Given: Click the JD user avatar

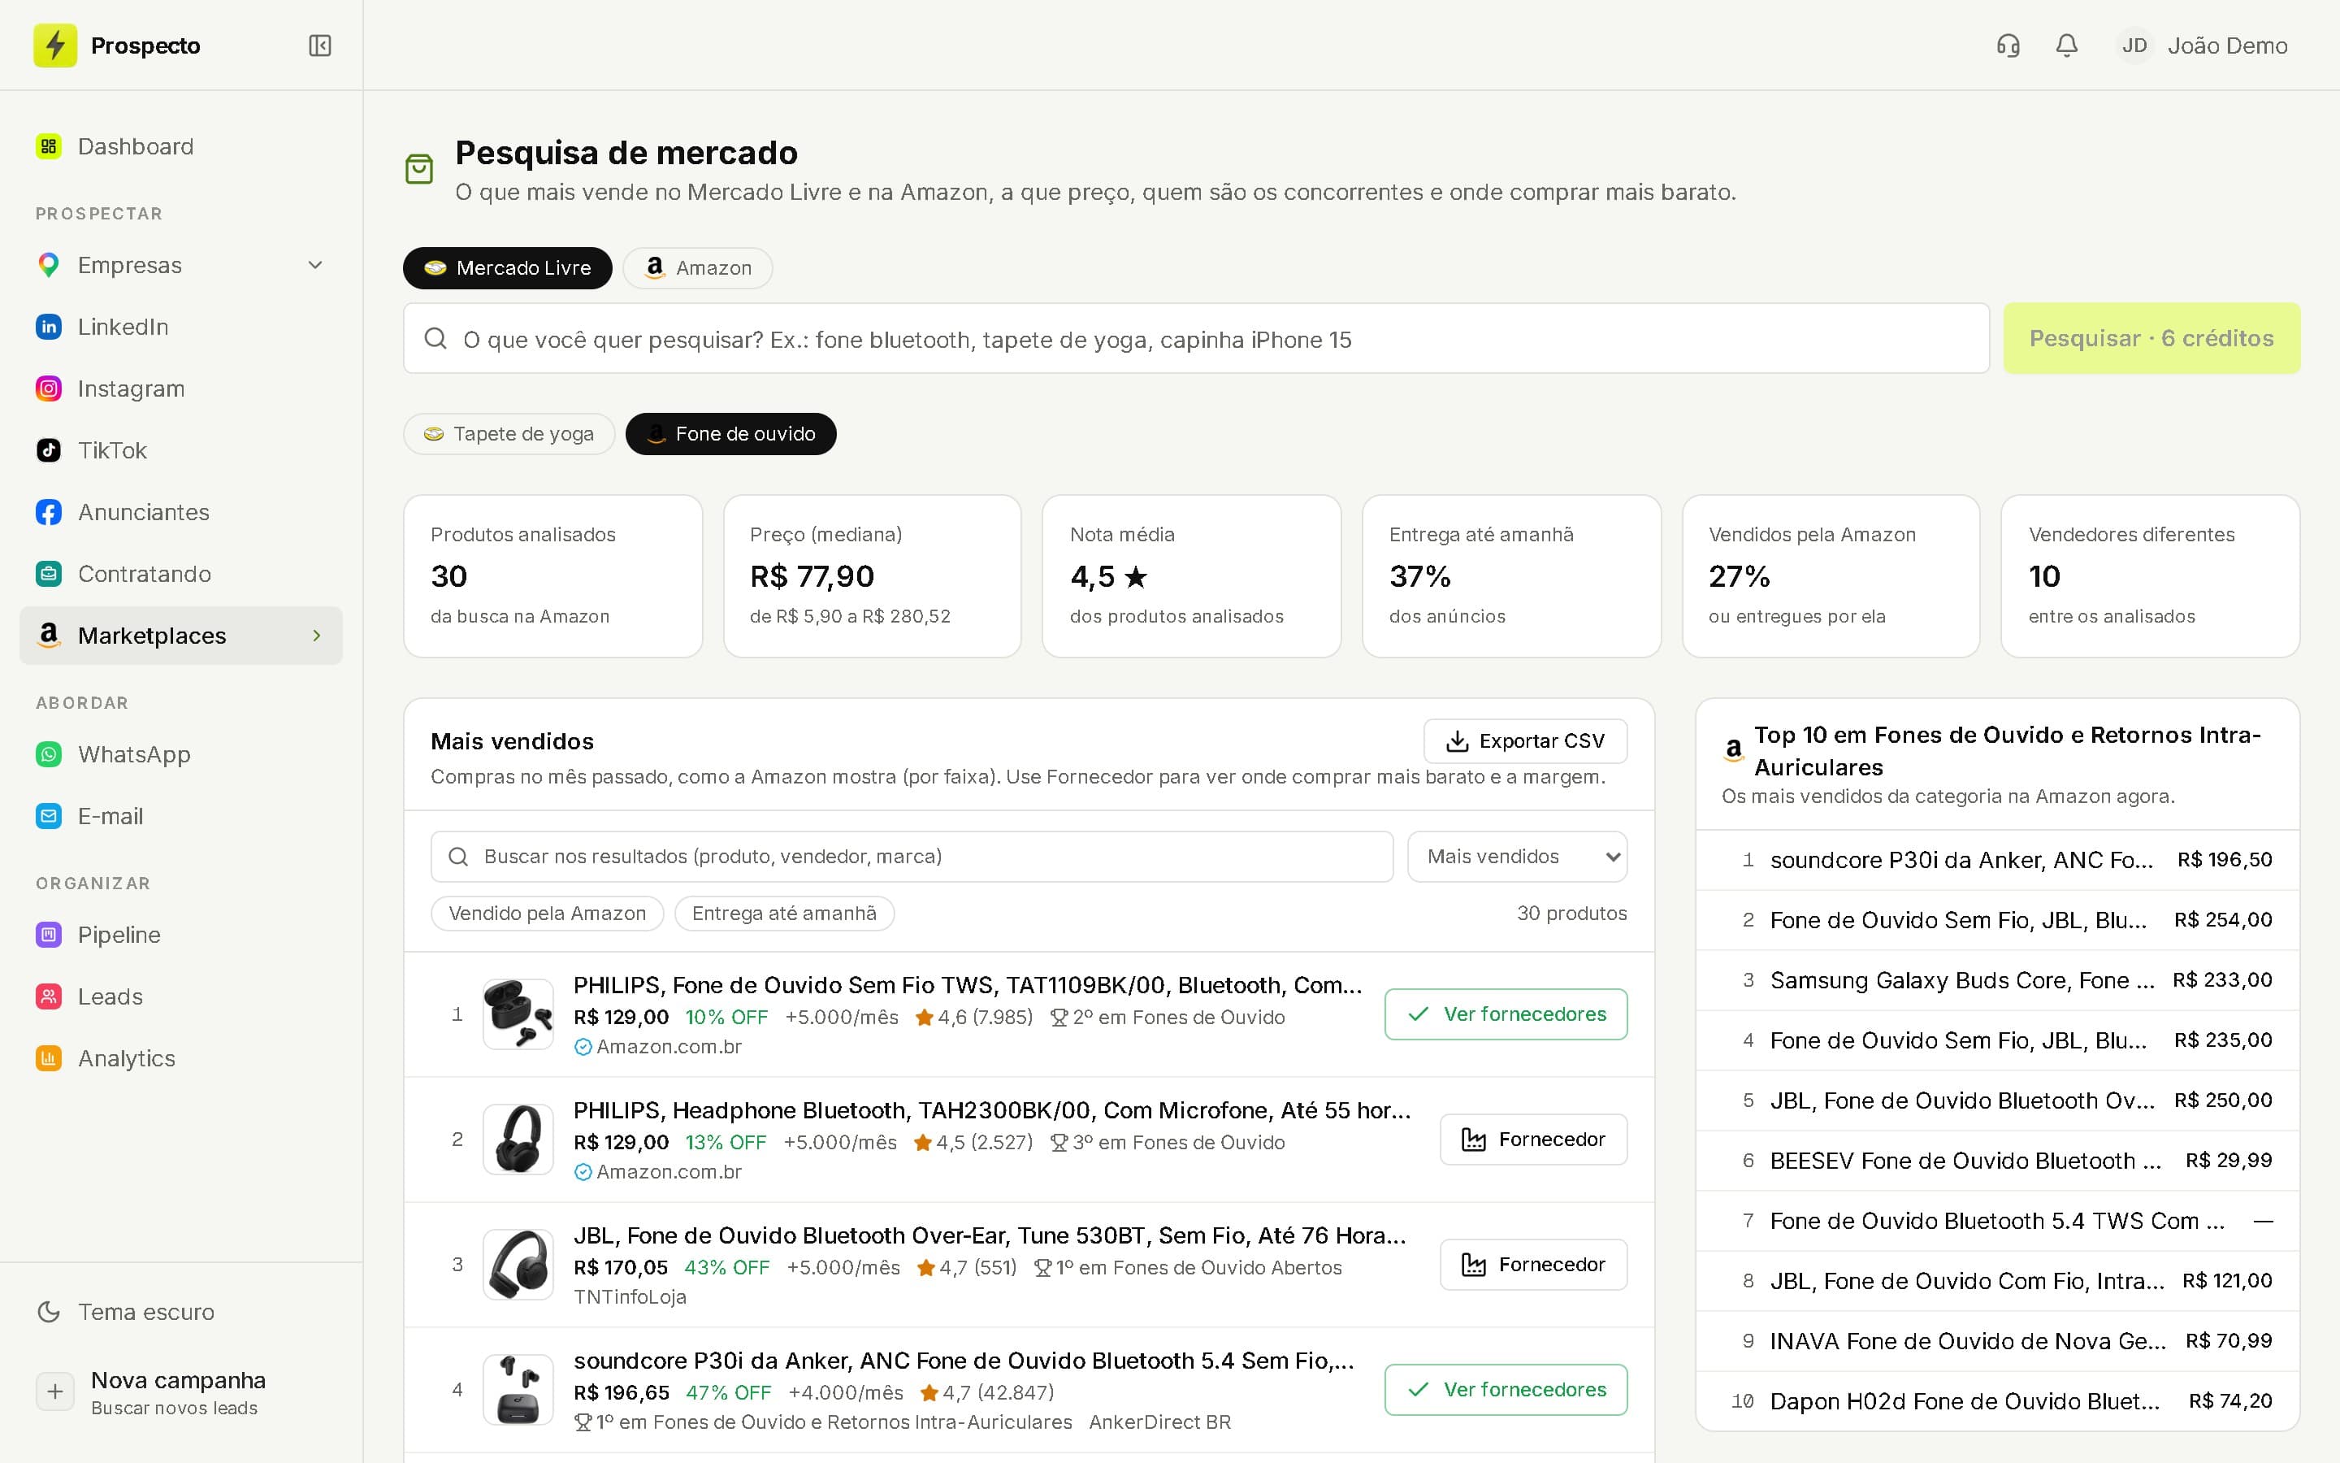Looking at the screenshot, I should (x=2134, y=46).
